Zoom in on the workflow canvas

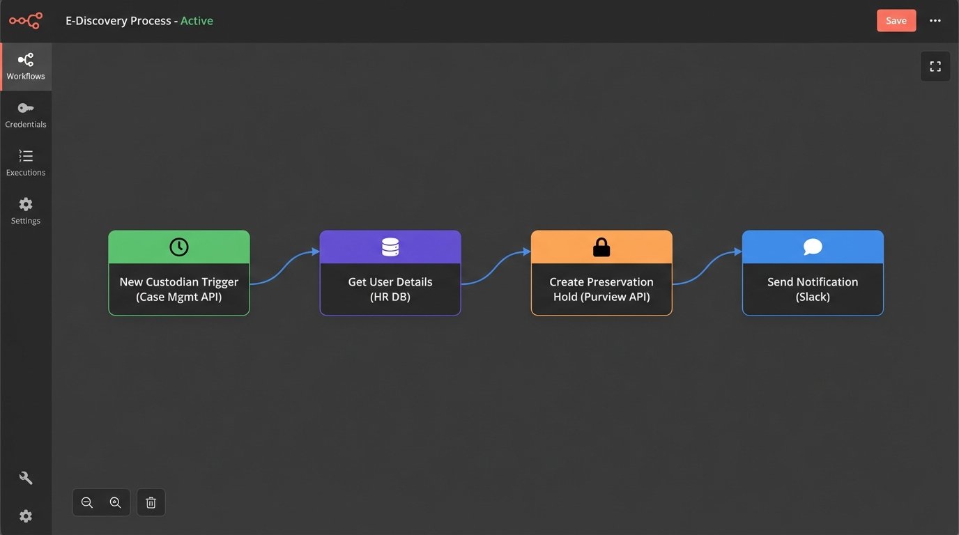tap(115, 502)
